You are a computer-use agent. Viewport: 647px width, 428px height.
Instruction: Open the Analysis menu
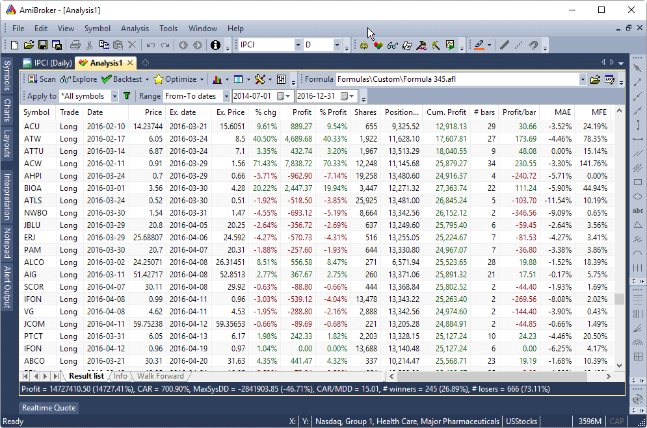coord(135,28)
